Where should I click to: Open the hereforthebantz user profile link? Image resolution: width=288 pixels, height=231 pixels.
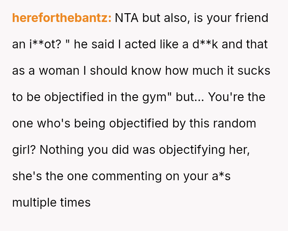coord(62,18)
